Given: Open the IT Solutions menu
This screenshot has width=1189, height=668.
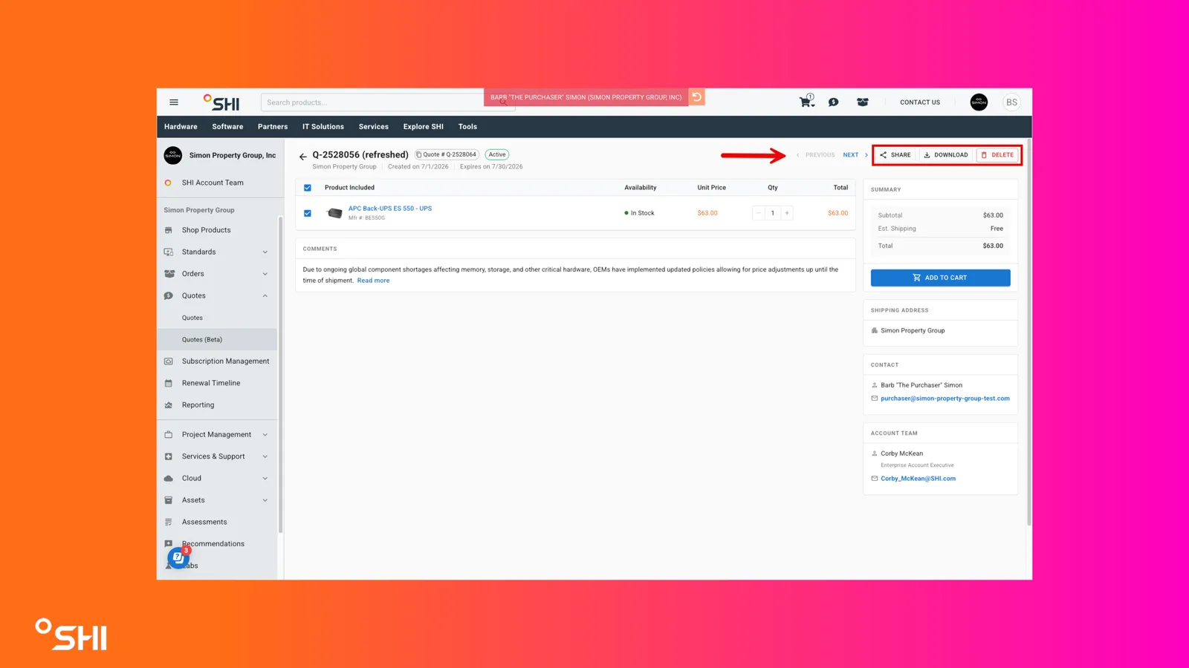Looking at the screenshot, I should tap(323, 127).
